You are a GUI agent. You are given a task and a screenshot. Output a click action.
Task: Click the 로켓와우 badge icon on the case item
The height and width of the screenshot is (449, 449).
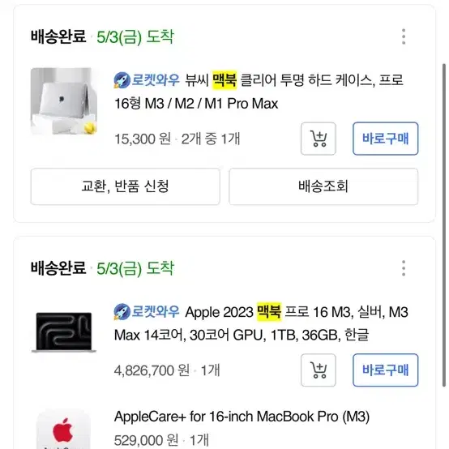pyautogui.click(x=122, y=80)
